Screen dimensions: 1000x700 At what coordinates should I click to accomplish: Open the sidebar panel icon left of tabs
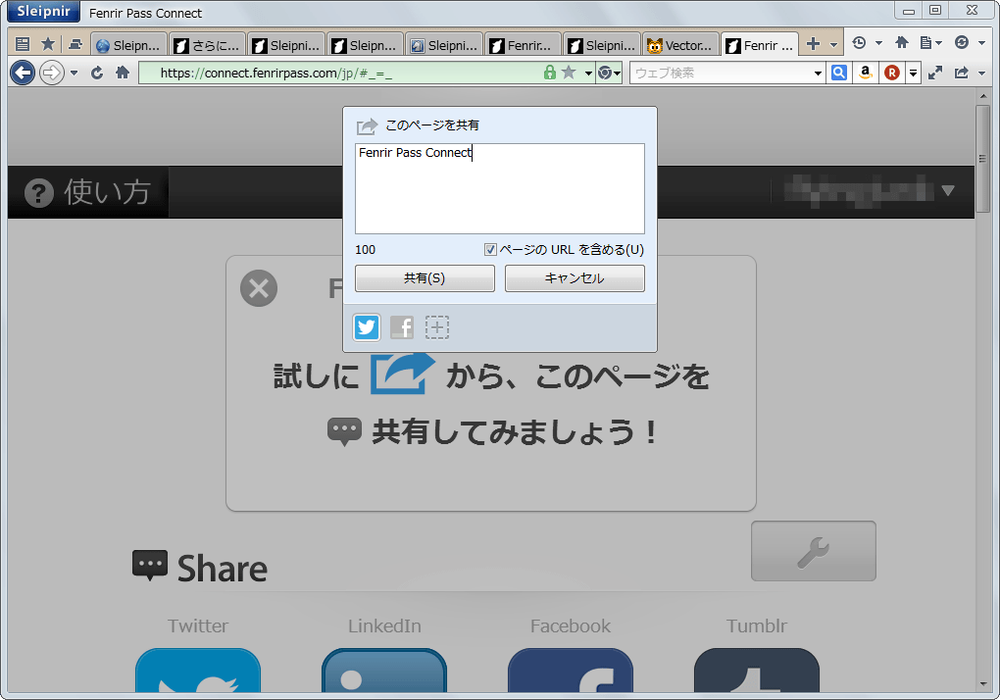tap(23, 44)
